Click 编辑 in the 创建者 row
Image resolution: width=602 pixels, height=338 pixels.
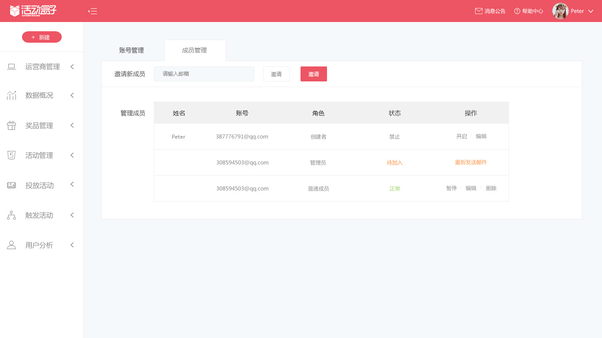481,136
